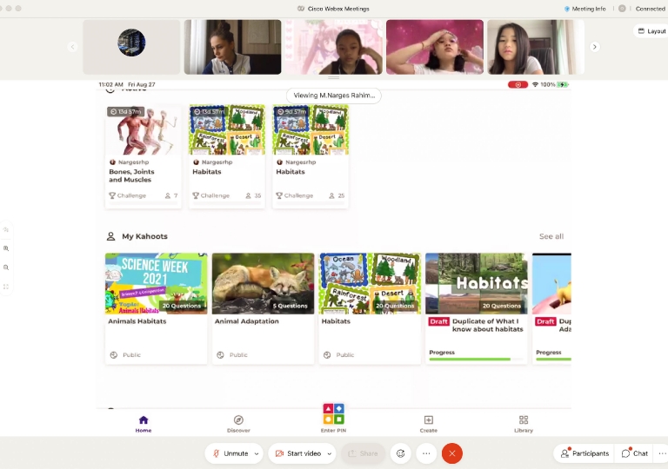Open the Home tab in Kahoot
668x469 pixels.
[x=144, y=425]
